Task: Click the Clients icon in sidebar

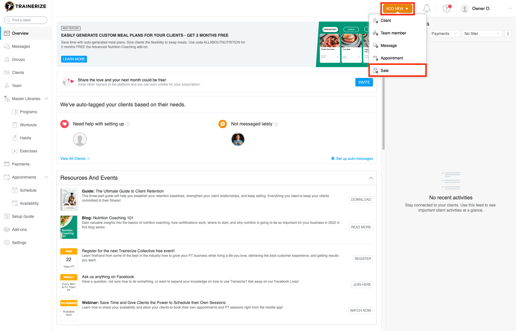Action: [x=7, y=73]
